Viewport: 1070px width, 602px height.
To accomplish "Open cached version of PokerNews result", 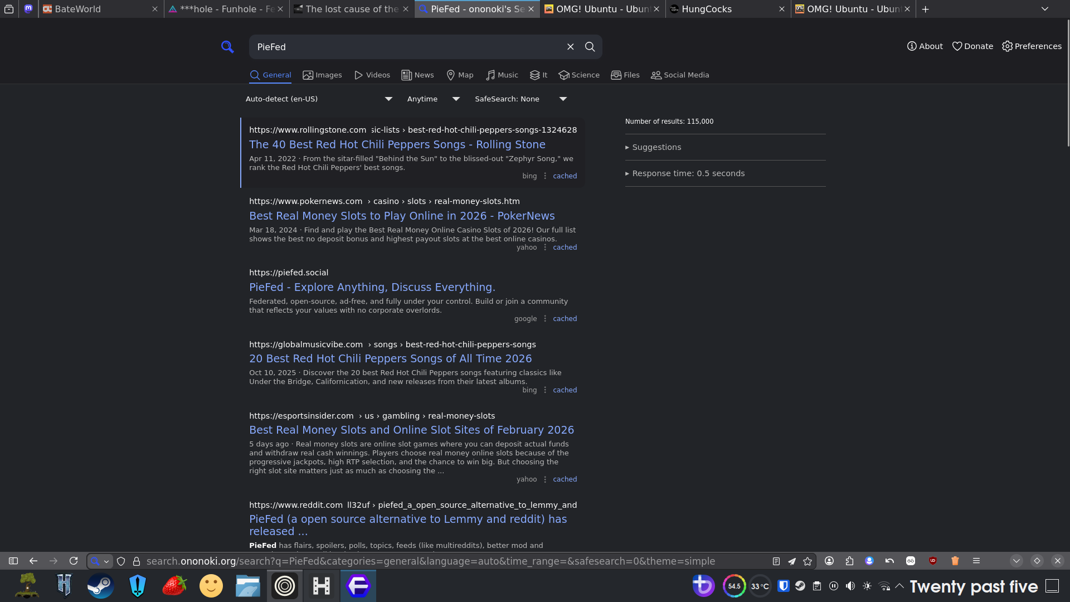I will (565, 247).
